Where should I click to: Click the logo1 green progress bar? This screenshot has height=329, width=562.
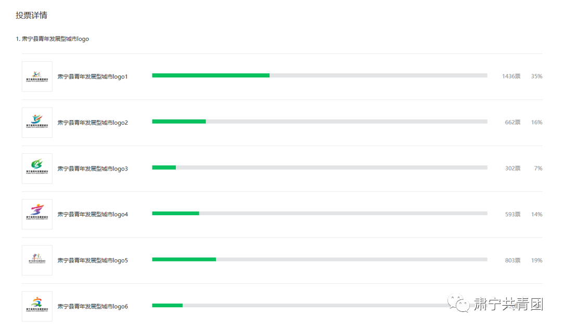[211, 75]
